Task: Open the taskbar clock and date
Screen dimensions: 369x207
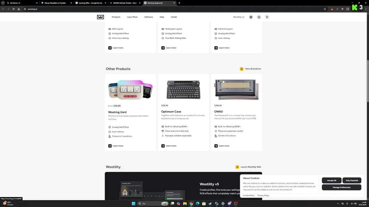Action: [x=362, y=204]
